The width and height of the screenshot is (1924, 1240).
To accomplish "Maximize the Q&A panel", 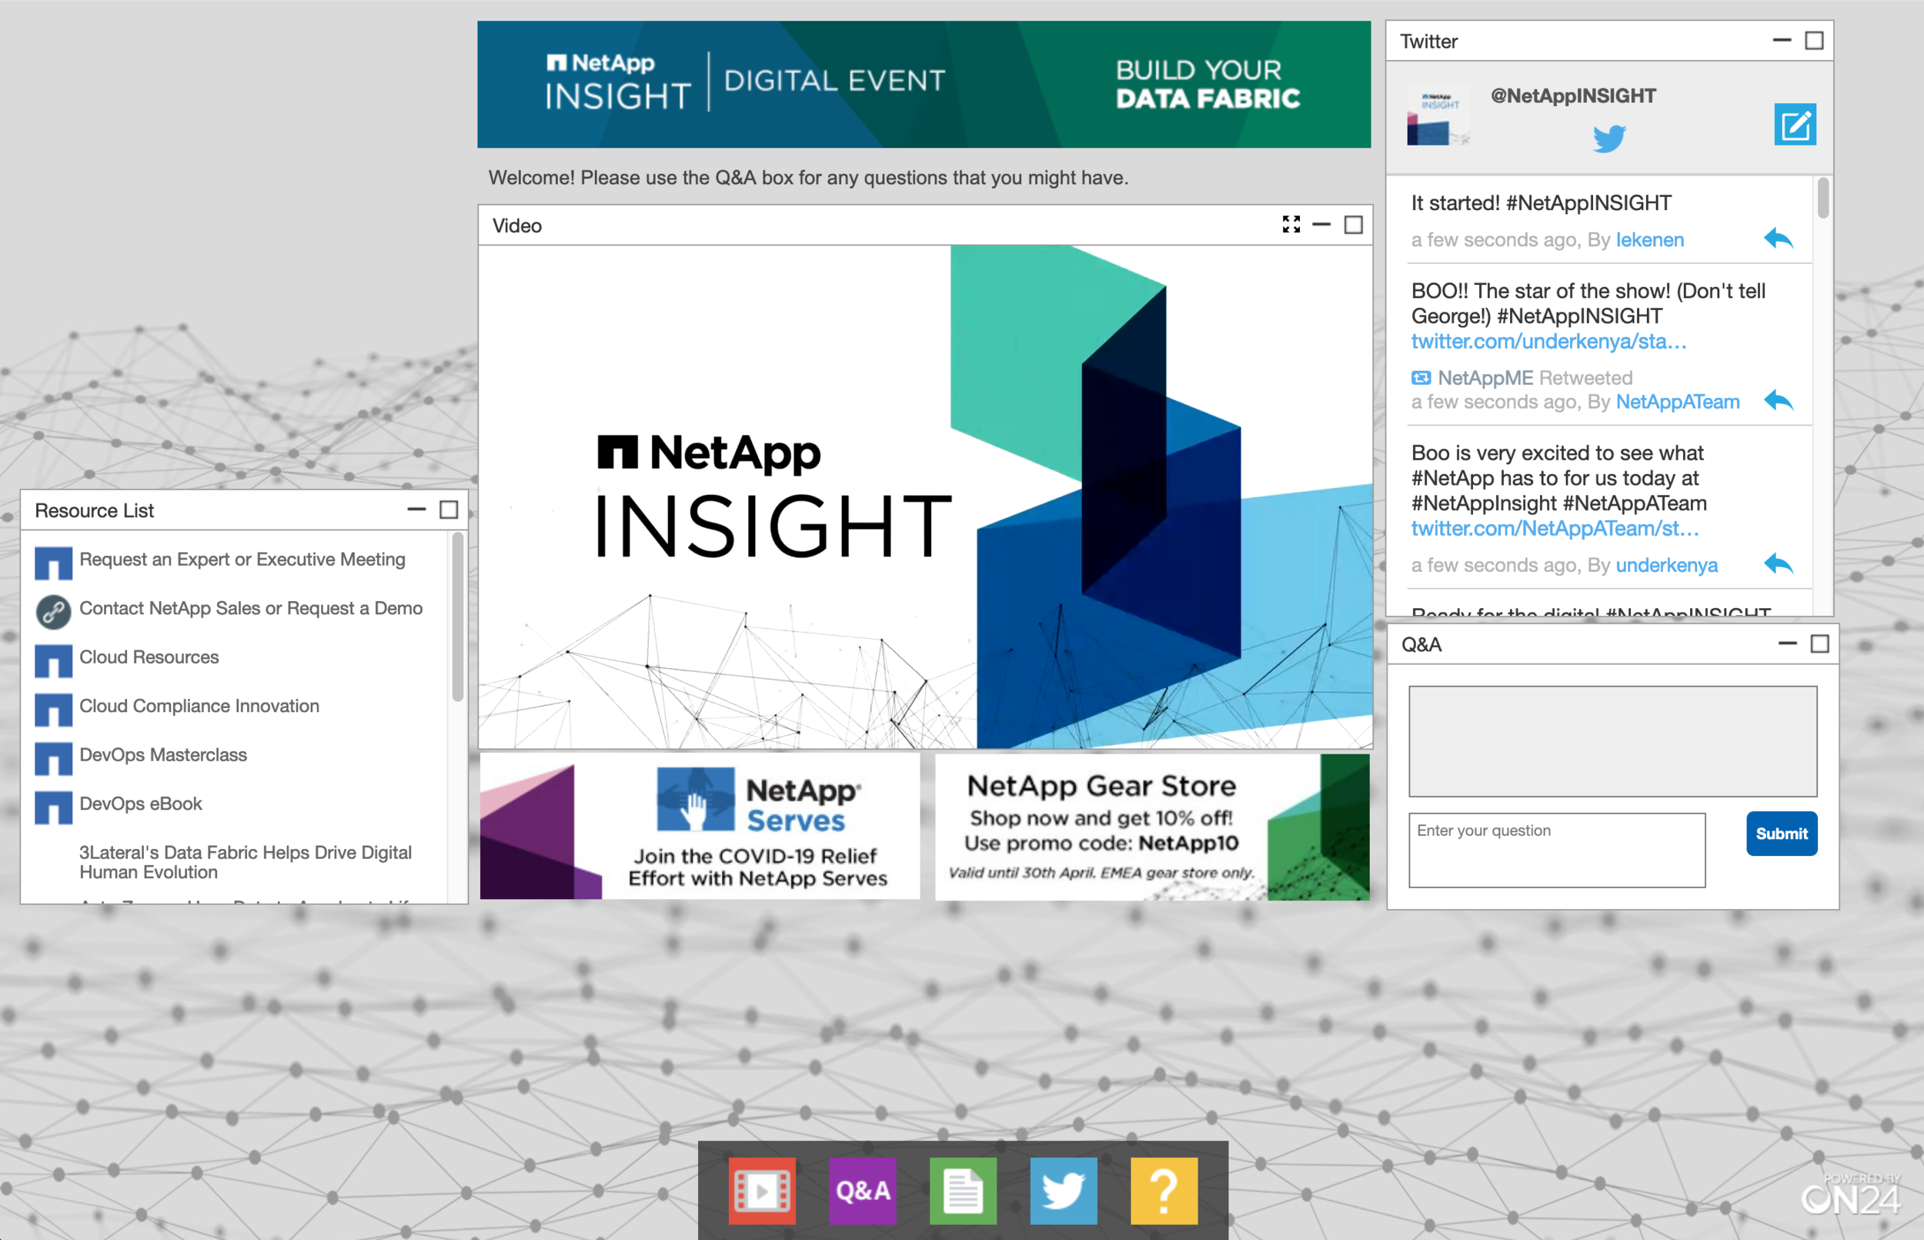I will click(x=1819, y=643).
